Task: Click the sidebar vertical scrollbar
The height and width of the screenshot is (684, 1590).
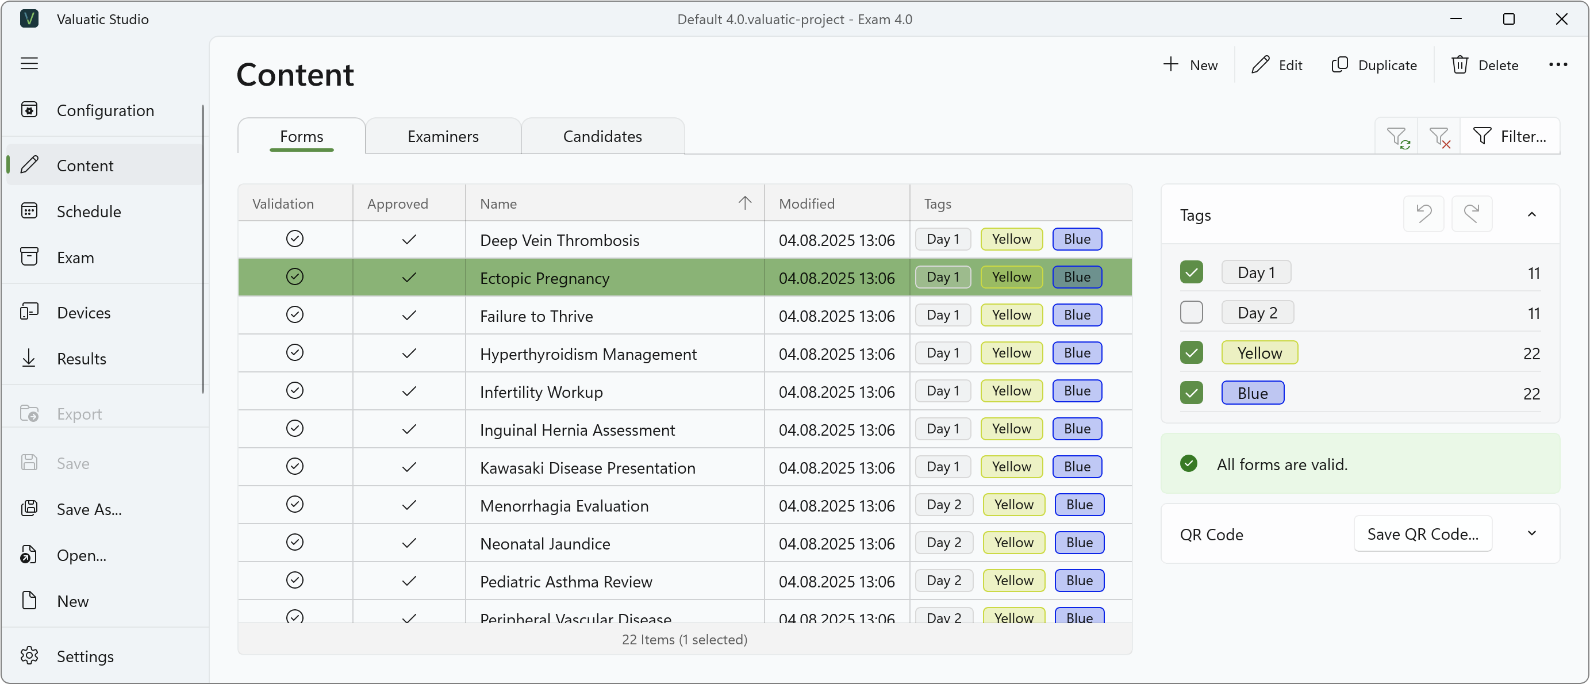Action: point(202,249)
